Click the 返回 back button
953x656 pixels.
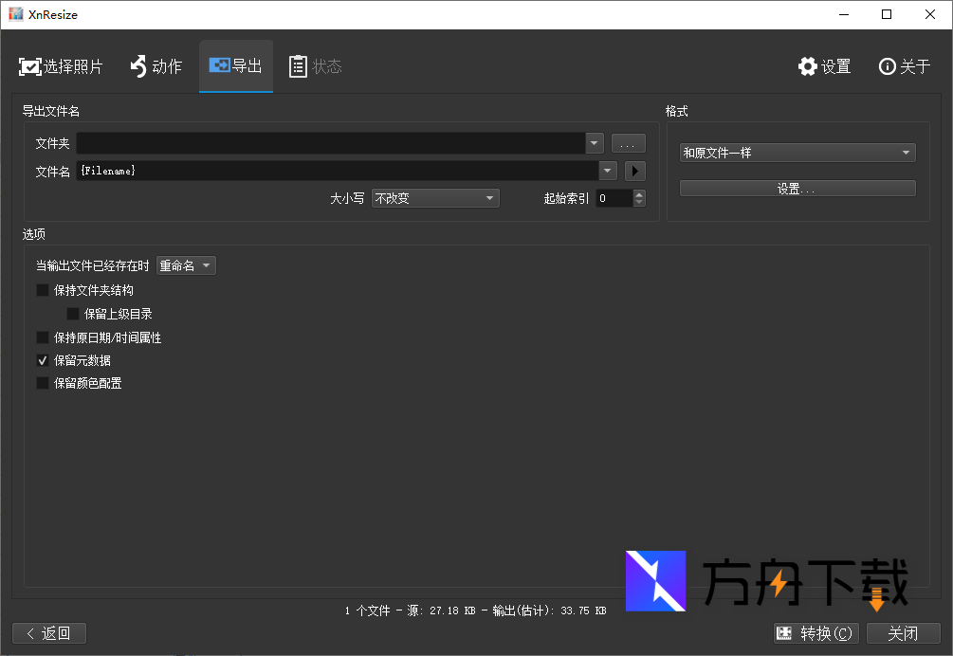point(49,633)
